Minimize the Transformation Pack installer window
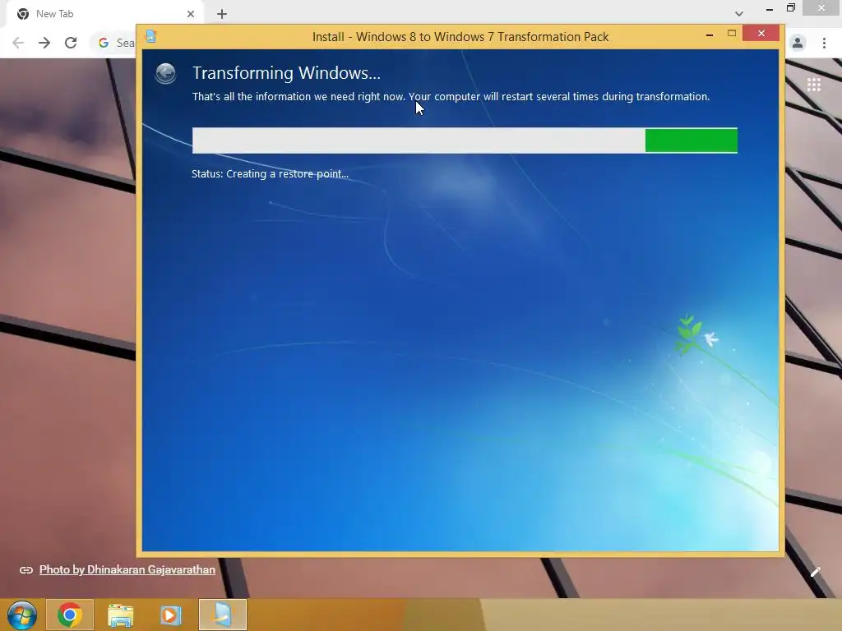Screen dimensions: 842x631 point(710,35)
